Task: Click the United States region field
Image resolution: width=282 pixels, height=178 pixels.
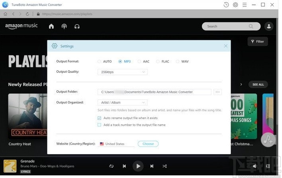Action: 116,144
